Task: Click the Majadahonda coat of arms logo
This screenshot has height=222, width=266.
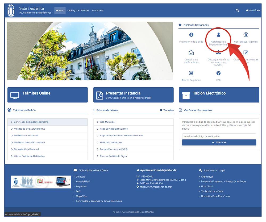Action: (x=11, y=10)
